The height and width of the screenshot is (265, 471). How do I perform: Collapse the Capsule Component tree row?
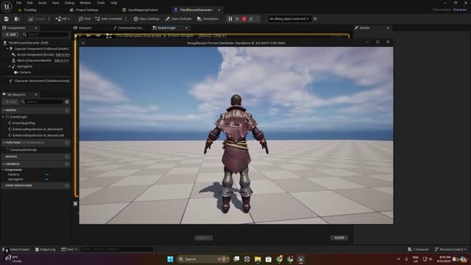coord(7,49)
